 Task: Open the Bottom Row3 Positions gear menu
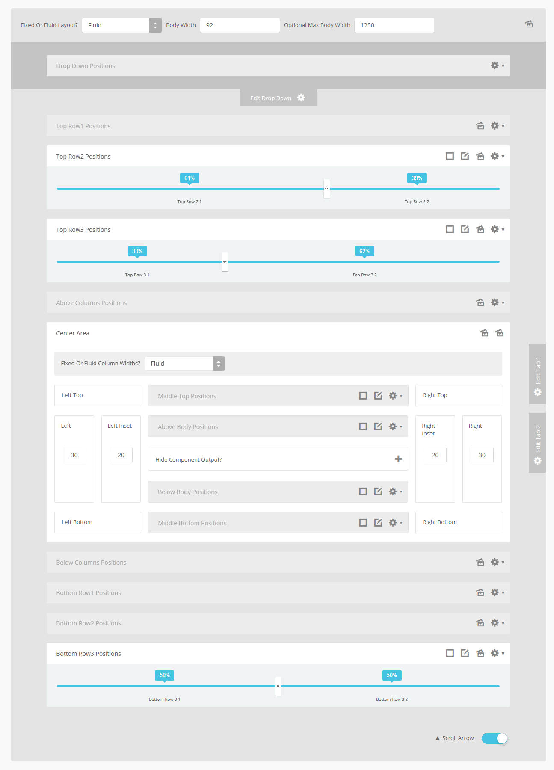[x=497, y=653]
